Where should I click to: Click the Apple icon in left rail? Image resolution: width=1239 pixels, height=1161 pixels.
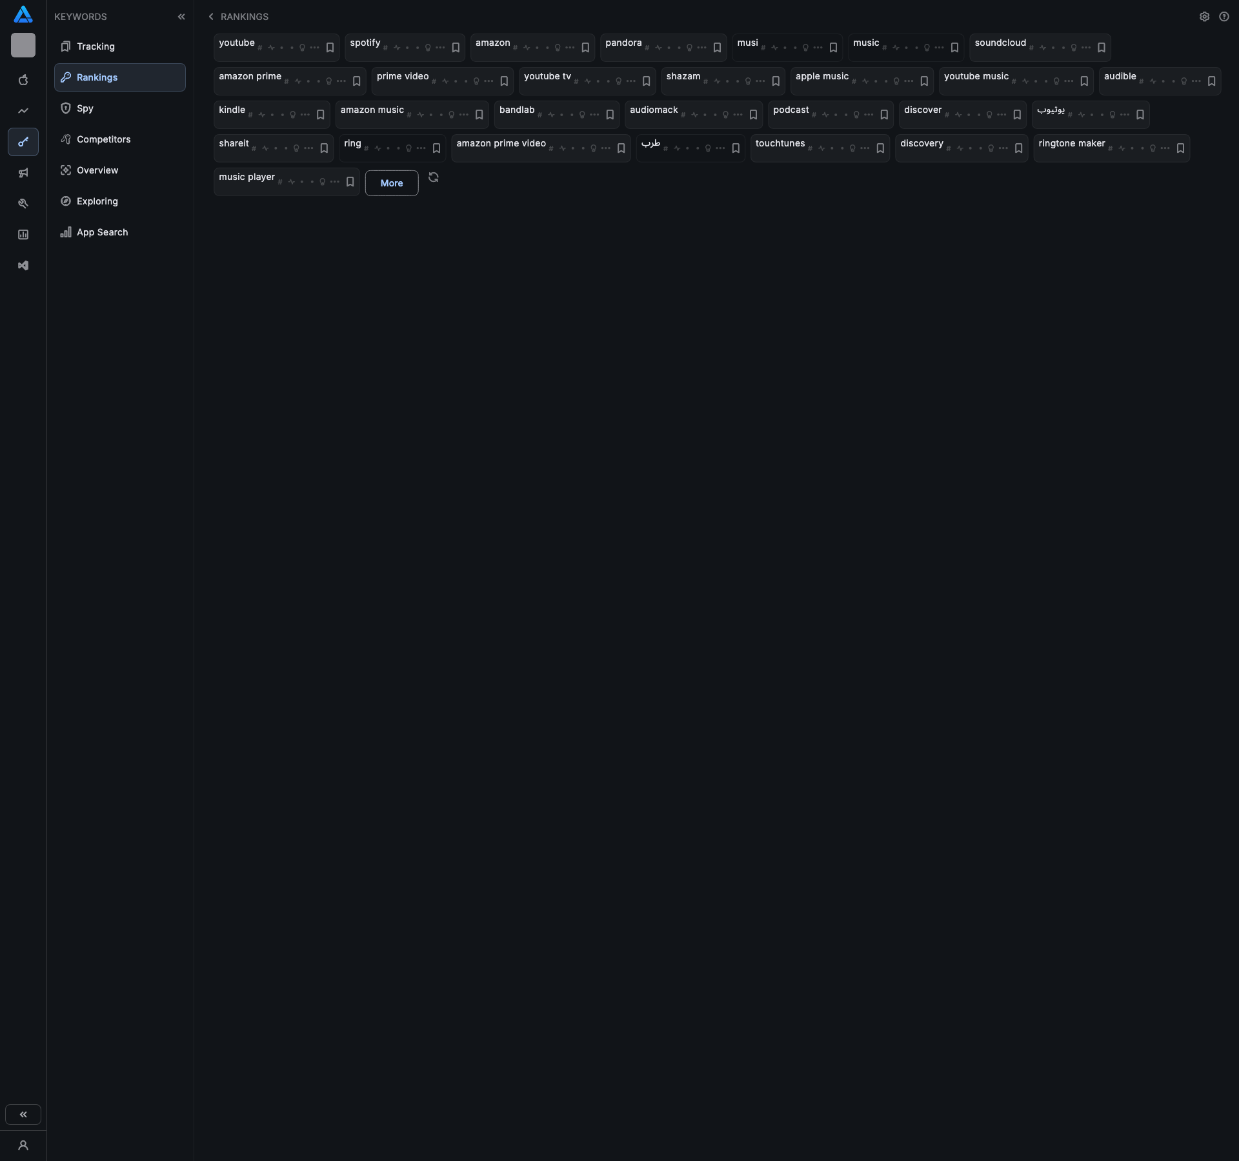[23, 80]
